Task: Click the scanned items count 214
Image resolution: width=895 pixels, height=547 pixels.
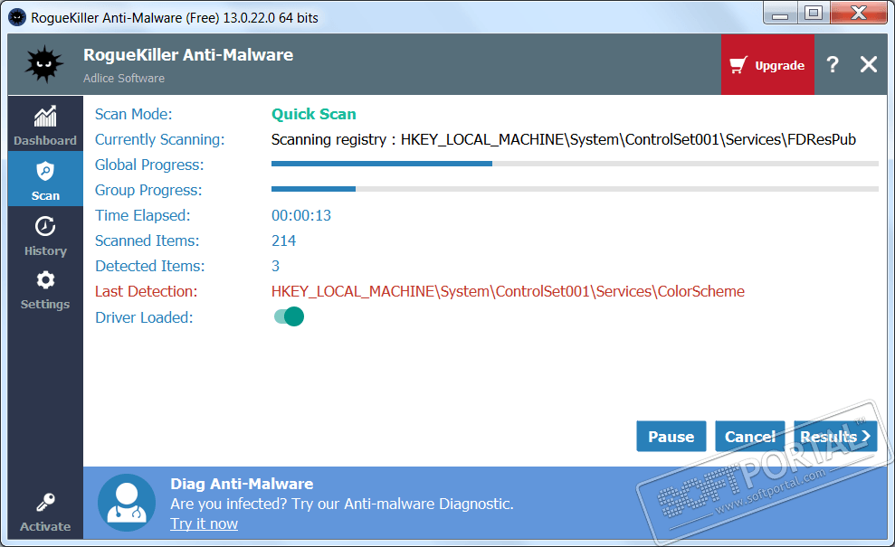Action: [x=283, y=240]
